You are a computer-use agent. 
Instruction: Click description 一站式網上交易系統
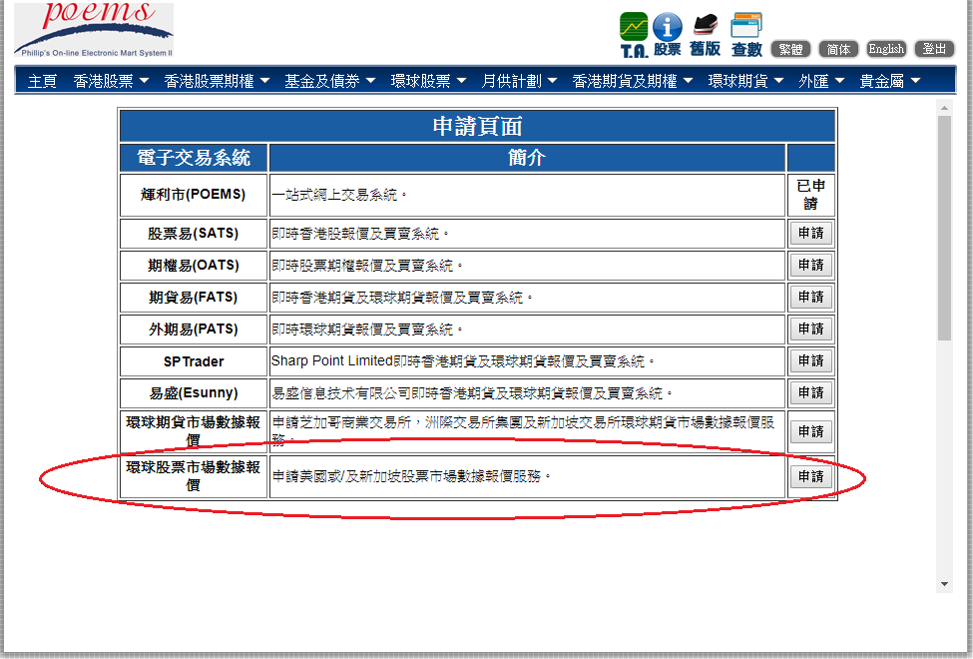click(x=339, y=195)
